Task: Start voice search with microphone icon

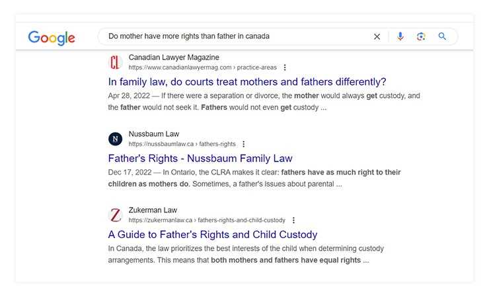Action: (400, 37)
